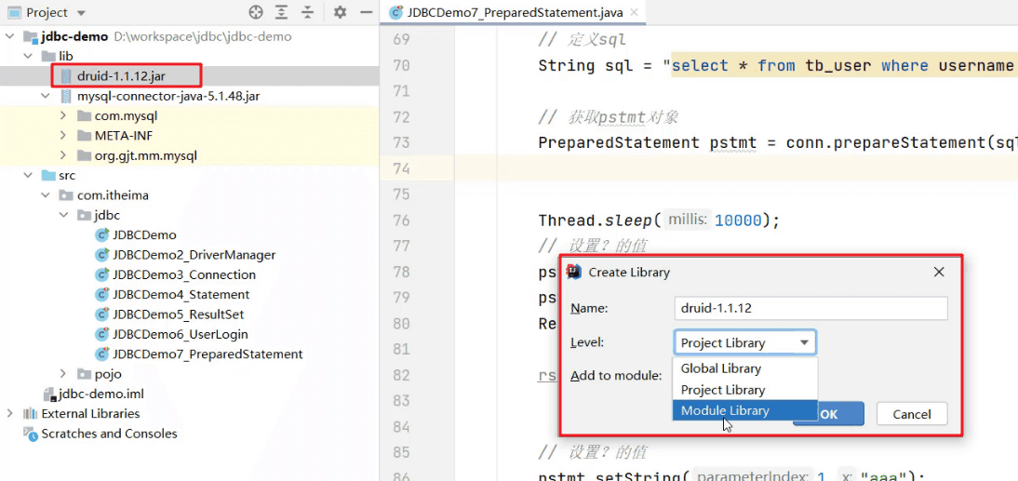The width and height of the screenshot is (1018, 481).
Task: Open Project panel settings gear
Action: [x=340, y=12]
